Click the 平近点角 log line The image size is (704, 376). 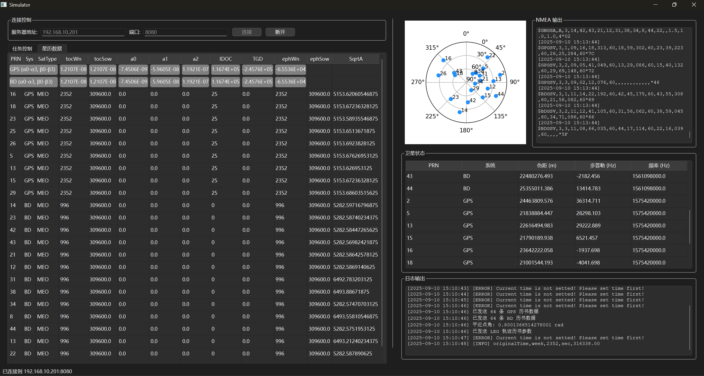[485, 325]
